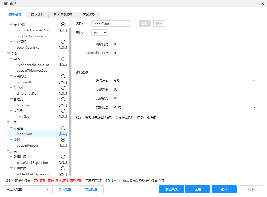Add a new 其他间距 rule
Viewport: 267px width, 197px height.
pyautogui.click(x=63, y=42)
